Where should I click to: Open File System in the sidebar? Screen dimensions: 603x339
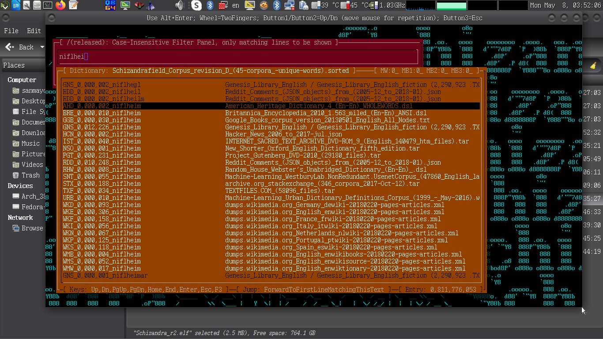point(29,112)
